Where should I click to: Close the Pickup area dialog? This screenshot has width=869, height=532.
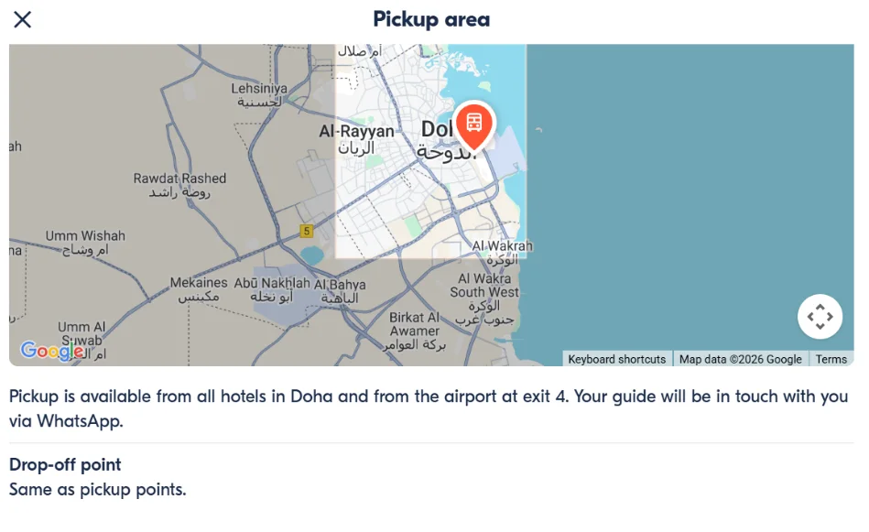tap(22, 19)
